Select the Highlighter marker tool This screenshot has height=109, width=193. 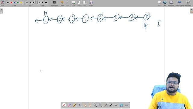74,105
